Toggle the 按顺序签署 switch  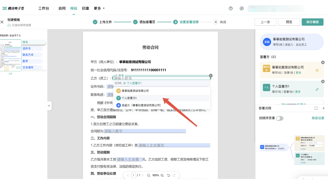click(280, 118)
